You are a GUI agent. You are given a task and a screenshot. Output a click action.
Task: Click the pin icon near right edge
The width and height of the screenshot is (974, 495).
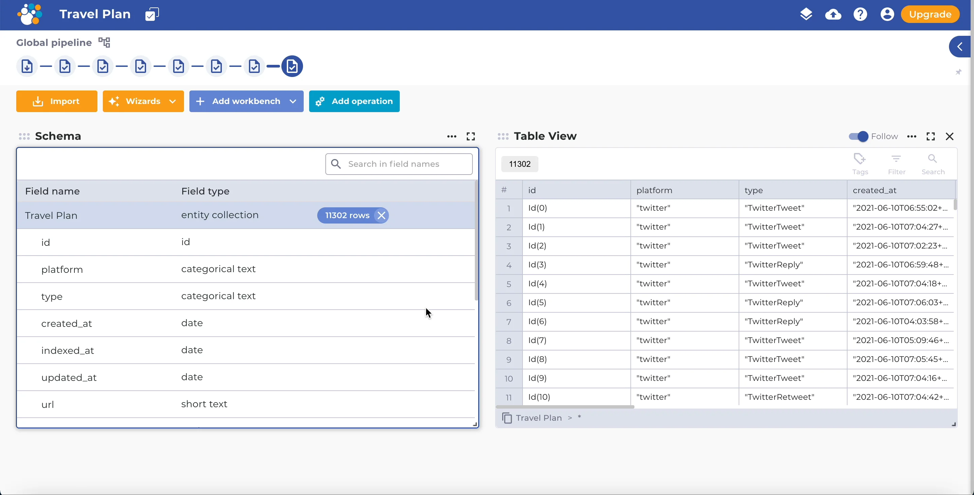coord(958,72)
